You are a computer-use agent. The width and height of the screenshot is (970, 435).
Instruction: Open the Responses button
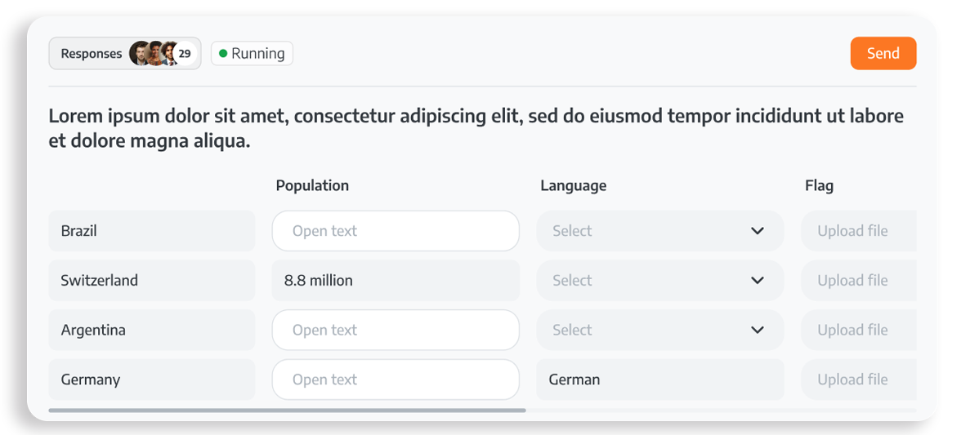pyautogui.click(x=125, y=54)
